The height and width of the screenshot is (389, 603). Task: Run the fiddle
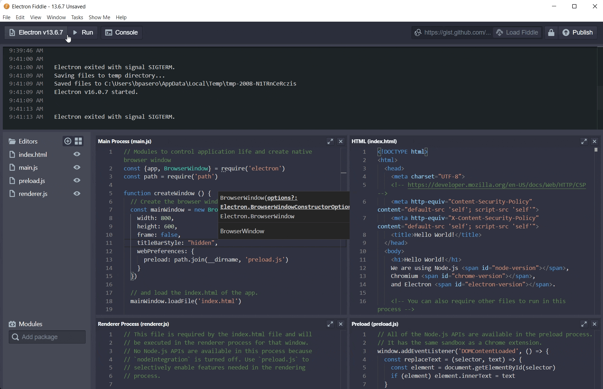pos(83,32)
